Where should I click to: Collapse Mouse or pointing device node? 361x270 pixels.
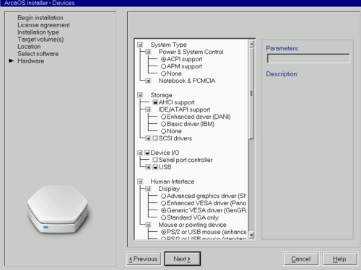(148, 225)
